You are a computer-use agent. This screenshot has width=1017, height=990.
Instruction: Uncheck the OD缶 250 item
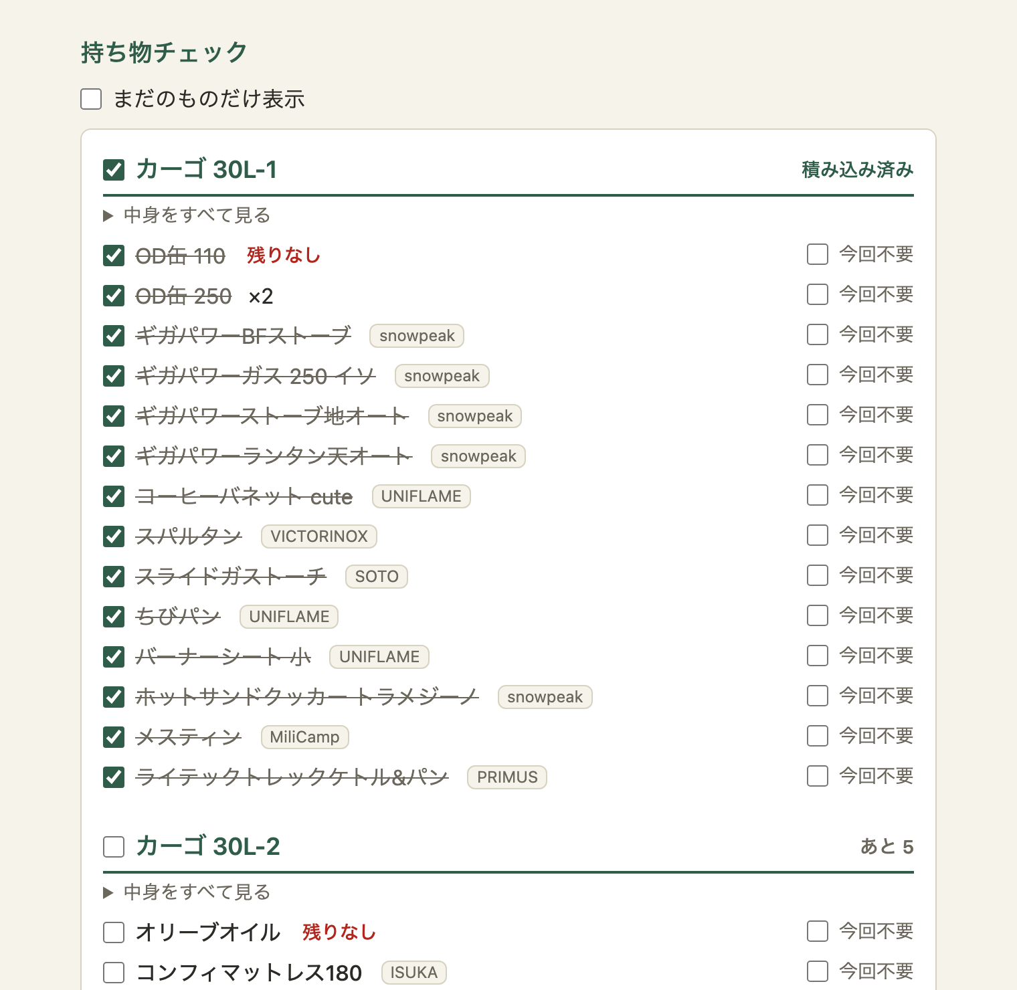pos(114,296)
